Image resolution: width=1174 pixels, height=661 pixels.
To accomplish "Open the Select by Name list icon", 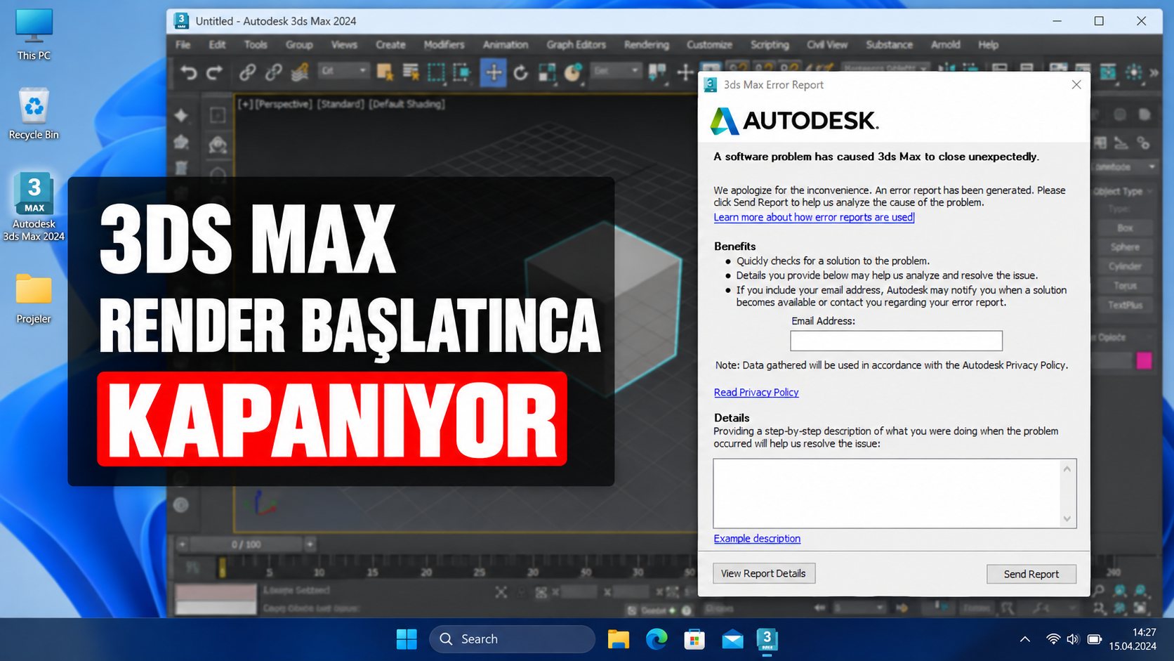I will 411,72.
